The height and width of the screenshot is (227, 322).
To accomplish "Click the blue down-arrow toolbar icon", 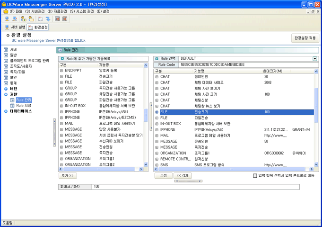I will (48, 19).
